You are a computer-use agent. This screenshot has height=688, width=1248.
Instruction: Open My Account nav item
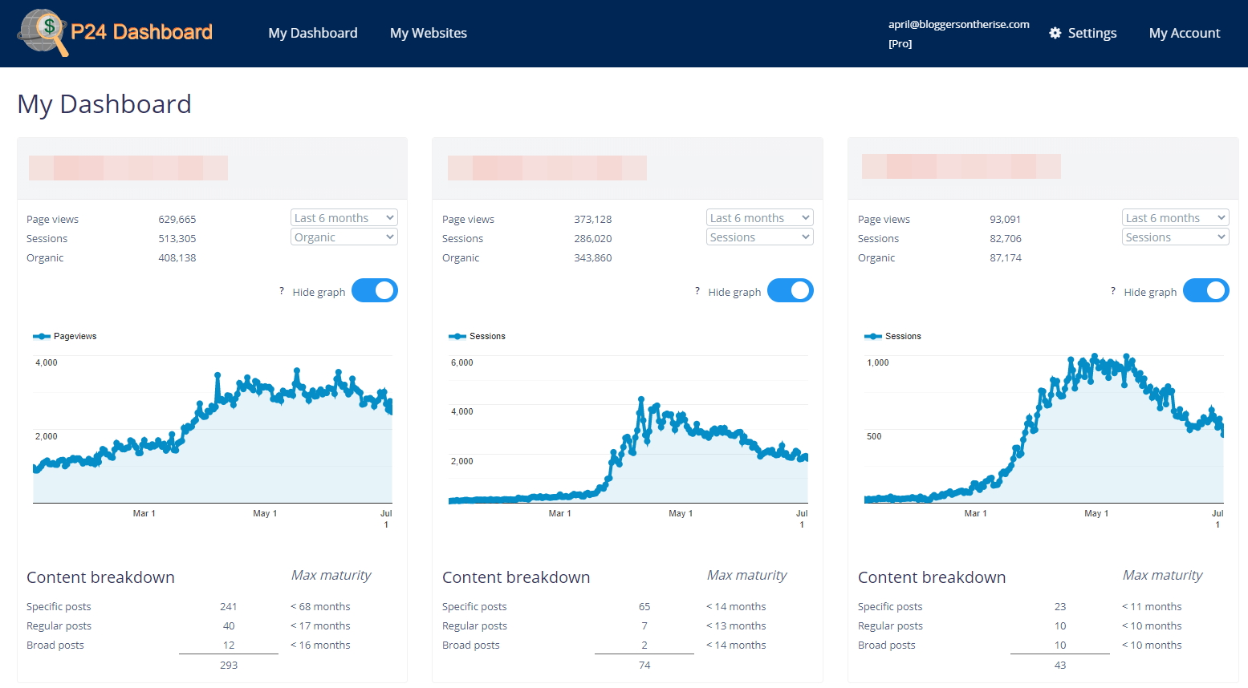point(1185,33)
